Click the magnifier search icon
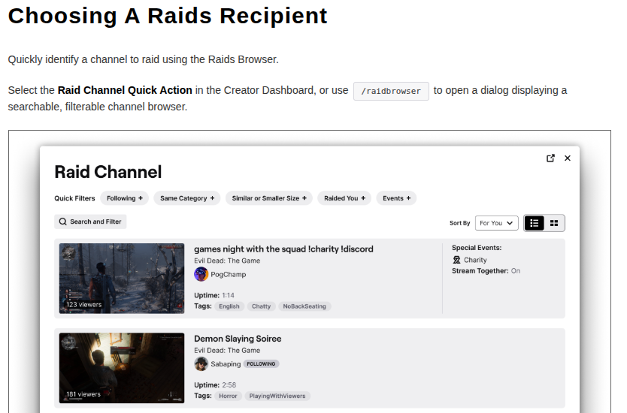The image size is (627, 413). click(x=63, y=222)
